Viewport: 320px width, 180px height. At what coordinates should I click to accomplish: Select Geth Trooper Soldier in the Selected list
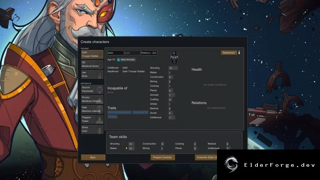pyautogui.click(x=92, y=54)
